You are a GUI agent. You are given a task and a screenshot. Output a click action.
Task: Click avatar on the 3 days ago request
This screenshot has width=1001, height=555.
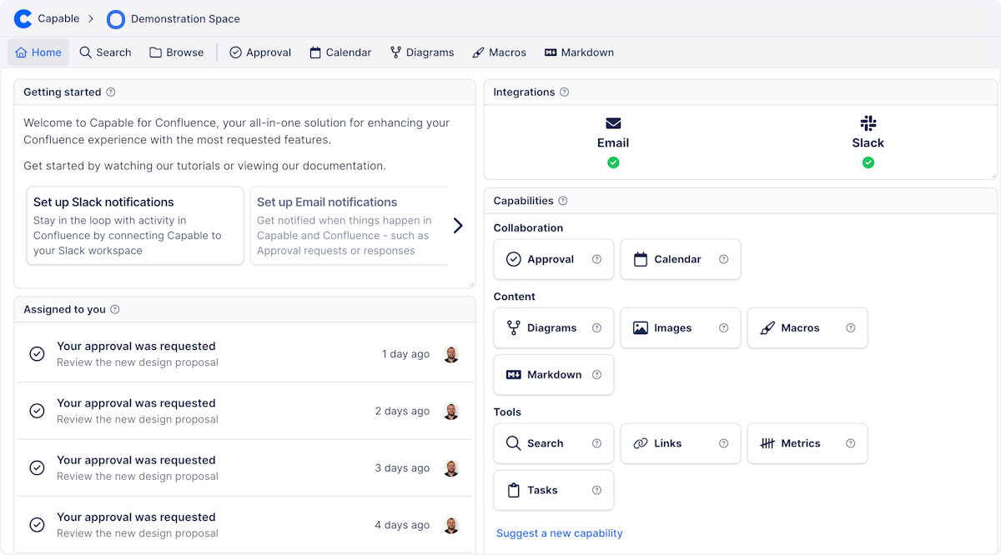(x=451, y=468)
